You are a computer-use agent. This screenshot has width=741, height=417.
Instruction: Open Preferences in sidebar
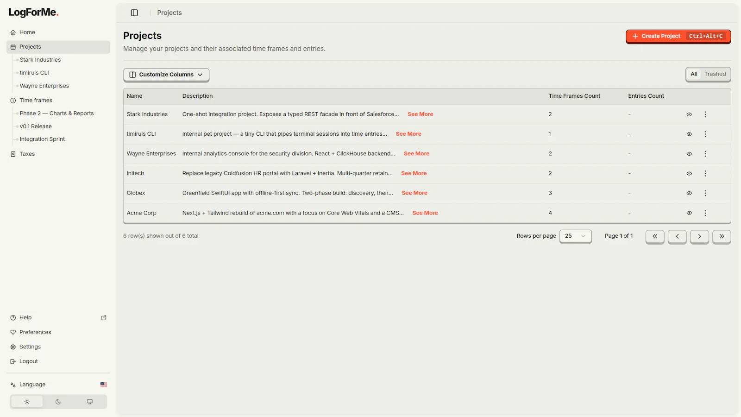[58, 332]
